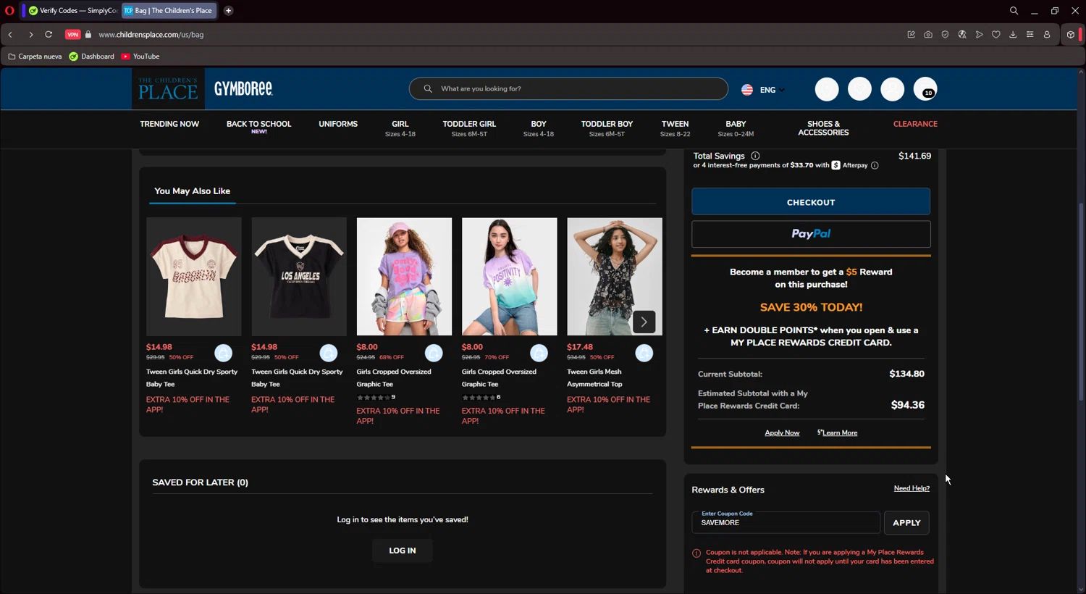Open Uniforms menu

338,124
